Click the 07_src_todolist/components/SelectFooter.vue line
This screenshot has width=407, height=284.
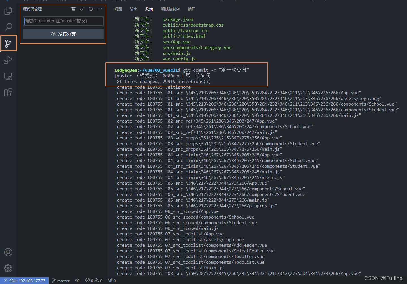coord(196,251)
